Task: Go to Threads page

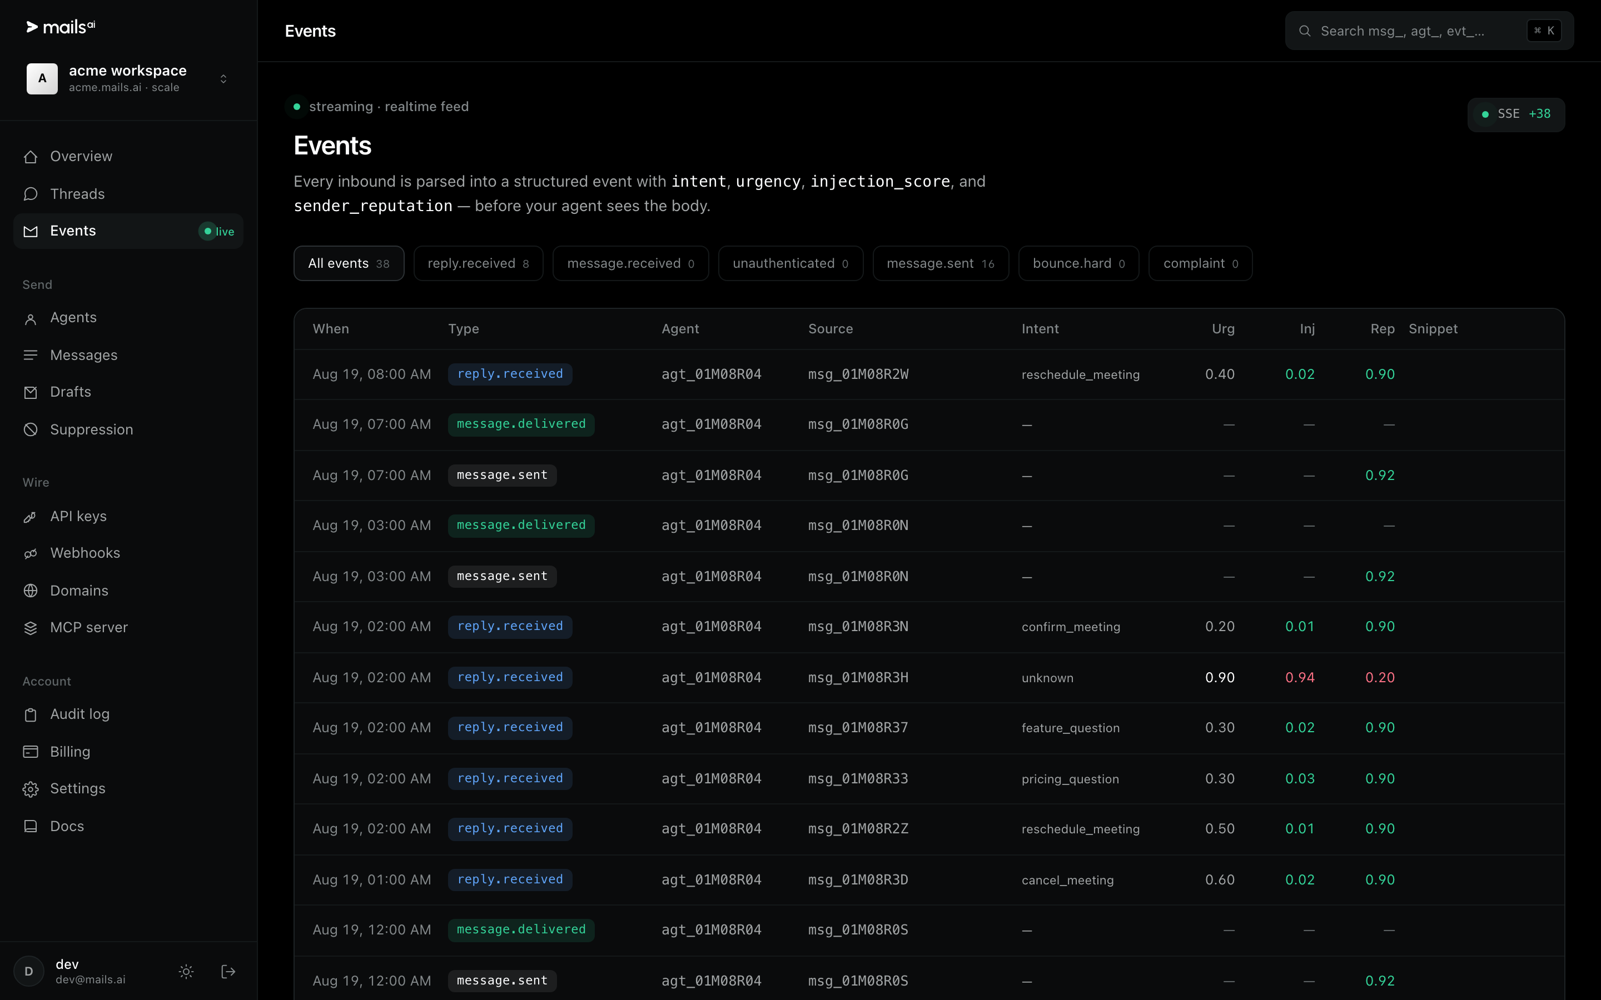Action: pyautogui.click(x=128, y=194)
